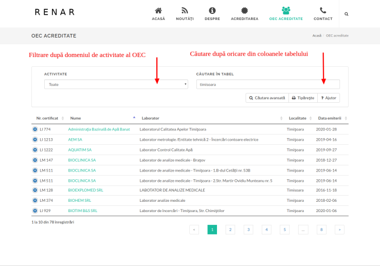Screen dimensions: 380x266
Task: Click the RENAR logo
Action: click(55, 12)
